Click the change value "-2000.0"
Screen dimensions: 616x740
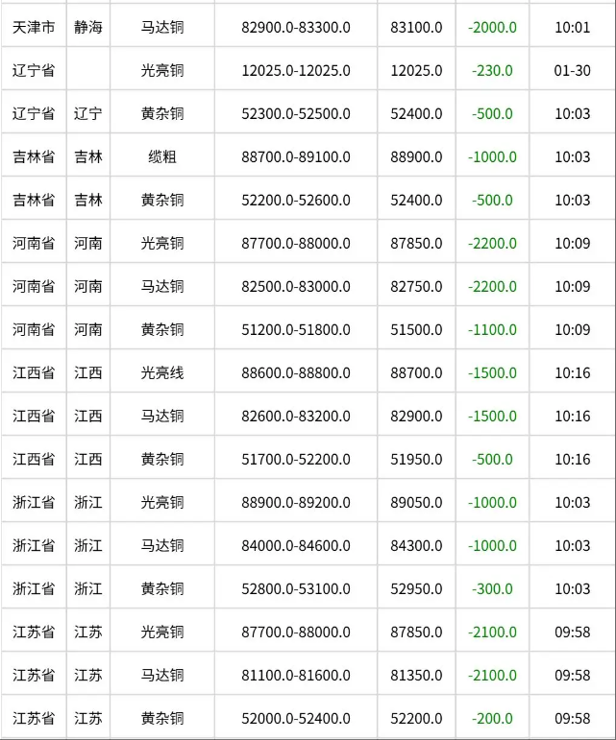[x=492, y=28]
